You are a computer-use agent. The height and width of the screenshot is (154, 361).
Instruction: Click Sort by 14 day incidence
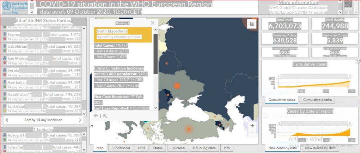click(43, 120)
